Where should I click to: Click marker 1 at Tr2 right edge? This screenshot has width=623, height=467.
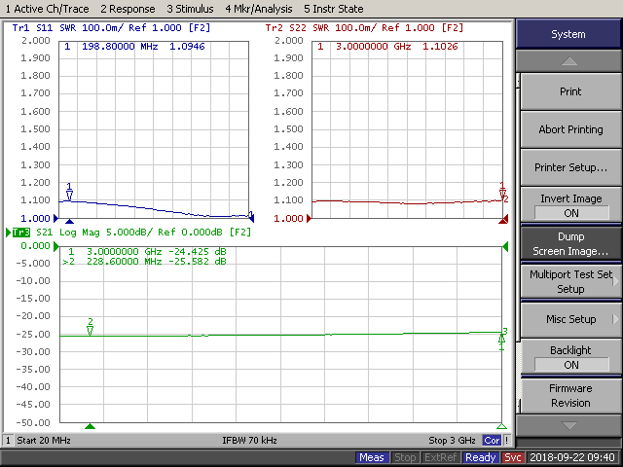click(502, 192)
